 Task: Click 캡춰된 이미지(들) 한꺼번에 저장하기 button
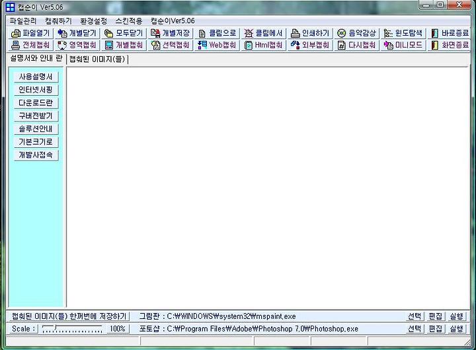tap(69, 316)
